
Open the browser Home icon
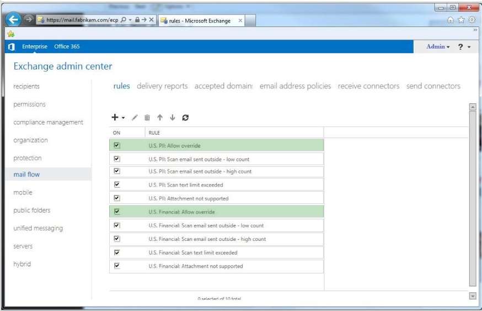pos(451,20)
